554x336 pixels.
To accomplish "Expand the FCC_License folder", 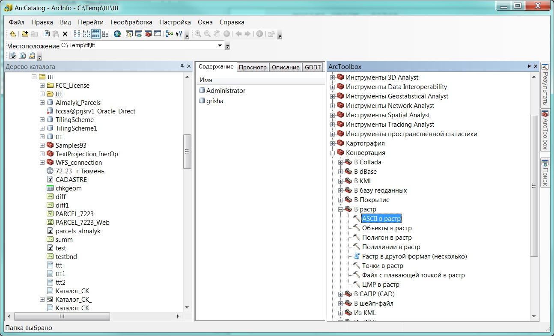I will coord(42,86).
